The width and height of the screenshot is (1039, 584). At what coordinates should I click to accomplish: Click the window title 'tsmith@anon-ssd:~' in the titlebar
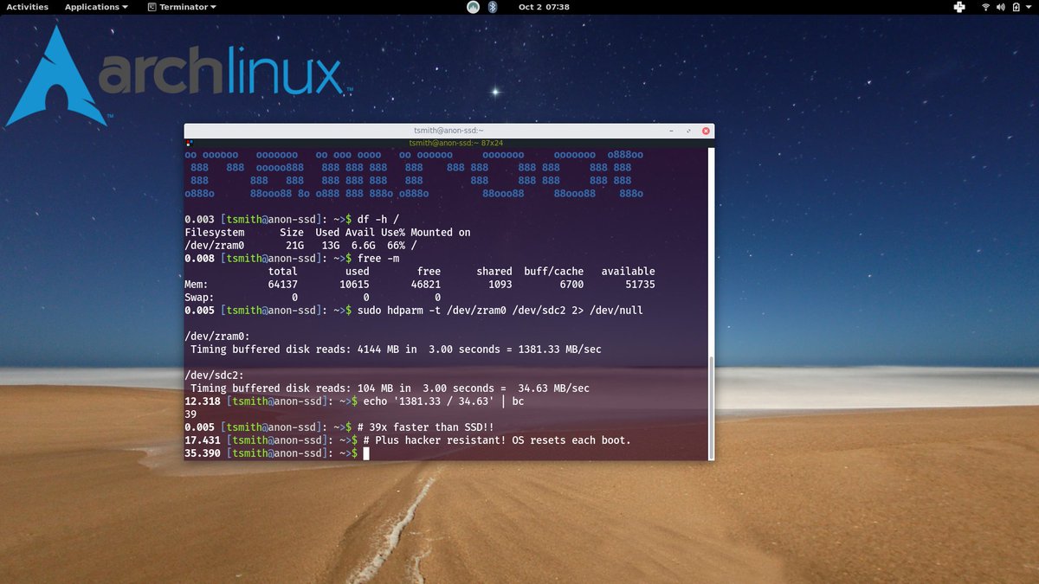point(449,132)
